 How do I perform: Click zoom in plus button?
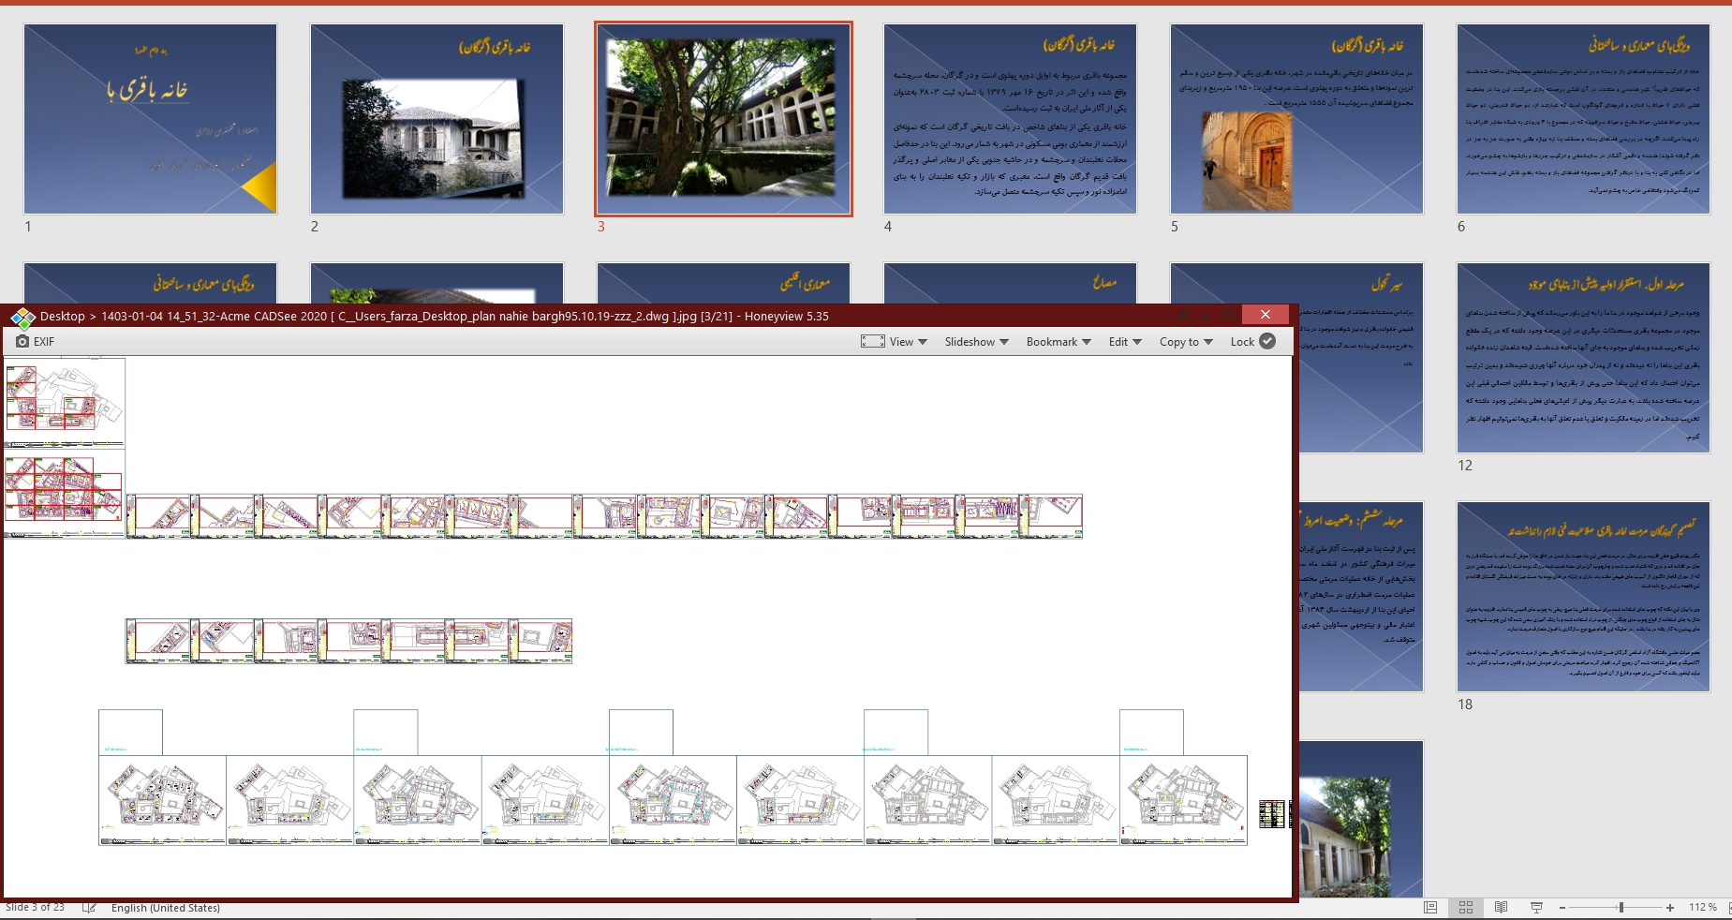tap(1670, 908)
